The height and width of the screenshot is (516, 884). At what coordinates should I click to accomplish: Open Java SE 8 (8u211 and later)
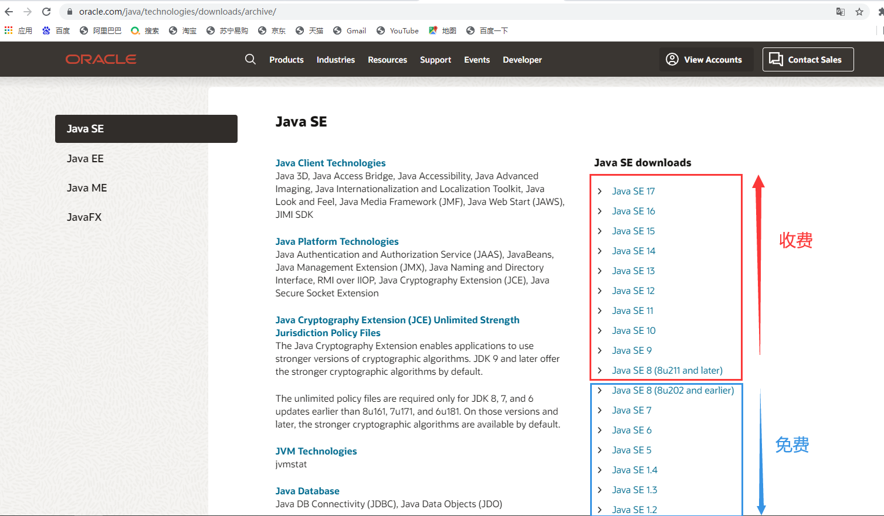coord(667,371)
